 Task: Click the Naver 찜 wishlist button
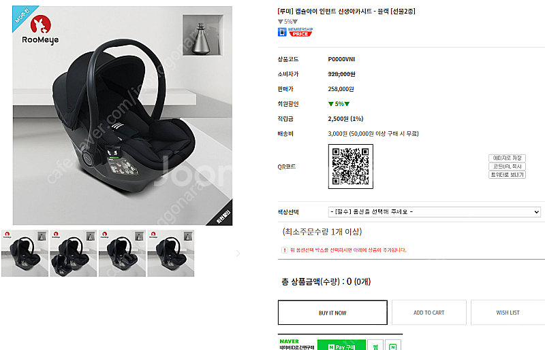(x=375, y=346)
